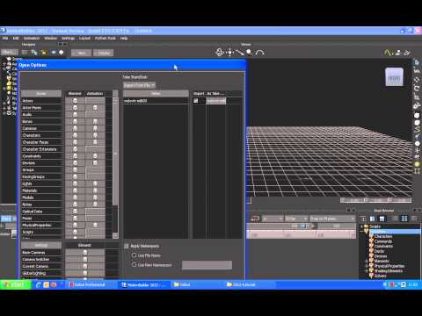Viewport: 422px width, 316px height.
Task: Expand the Physical Properties folder in Asset Browser
Action: [x=367, y=266]
